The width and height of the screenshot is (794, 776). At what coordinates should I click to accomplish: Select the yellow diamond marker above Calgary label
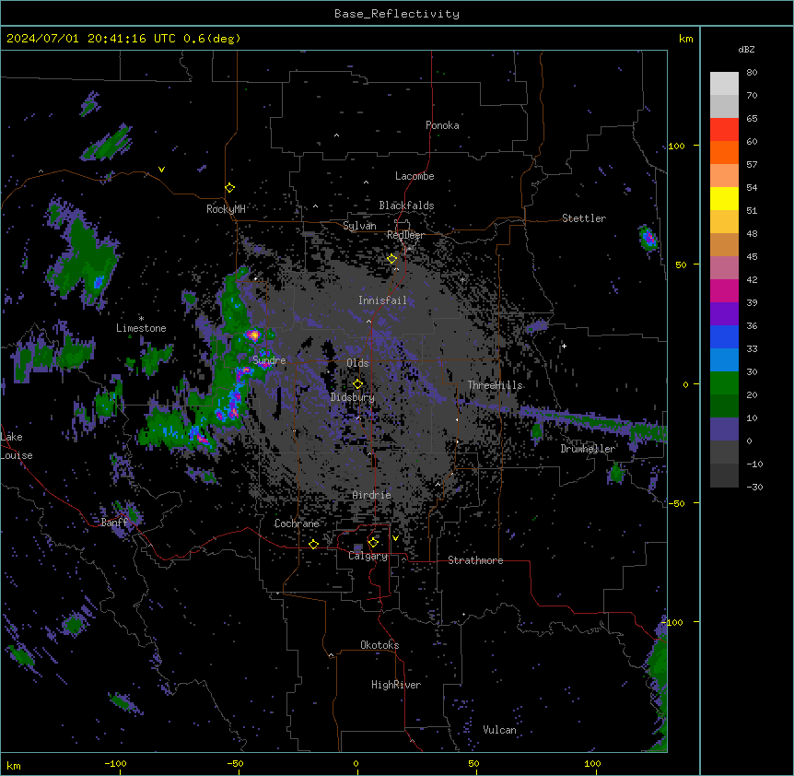coord(373,543)
